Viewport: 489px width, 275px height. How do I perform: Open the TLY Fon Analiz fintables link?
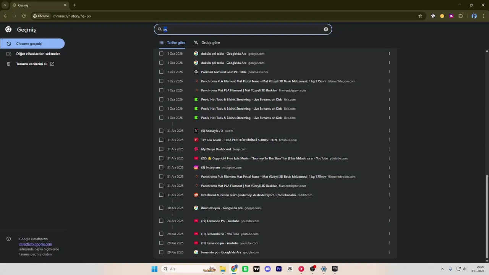coord(239,140)
